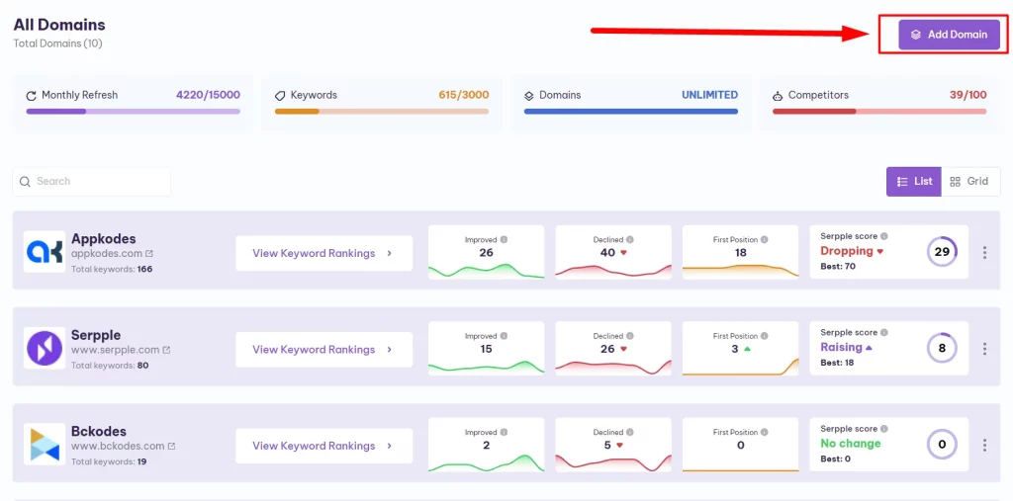
Task: Click the Serpple score circle showing 8
Action: click(942, 348)
